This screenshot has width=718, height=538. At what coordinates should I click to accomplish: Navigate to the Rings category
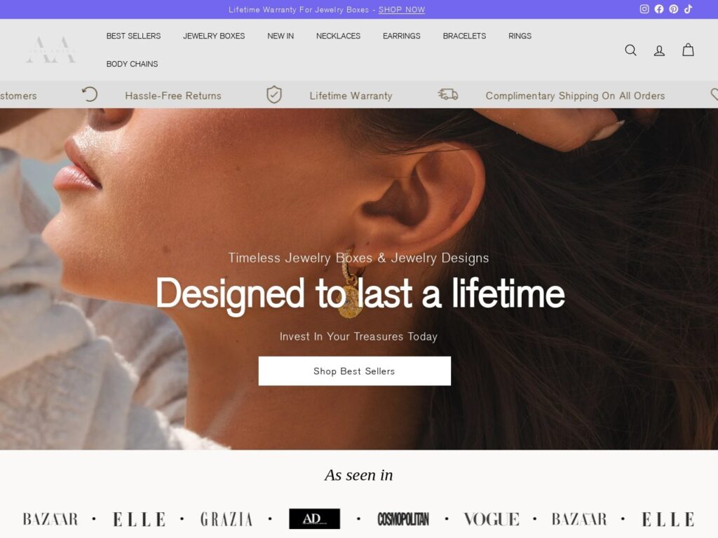click(520, 36)
